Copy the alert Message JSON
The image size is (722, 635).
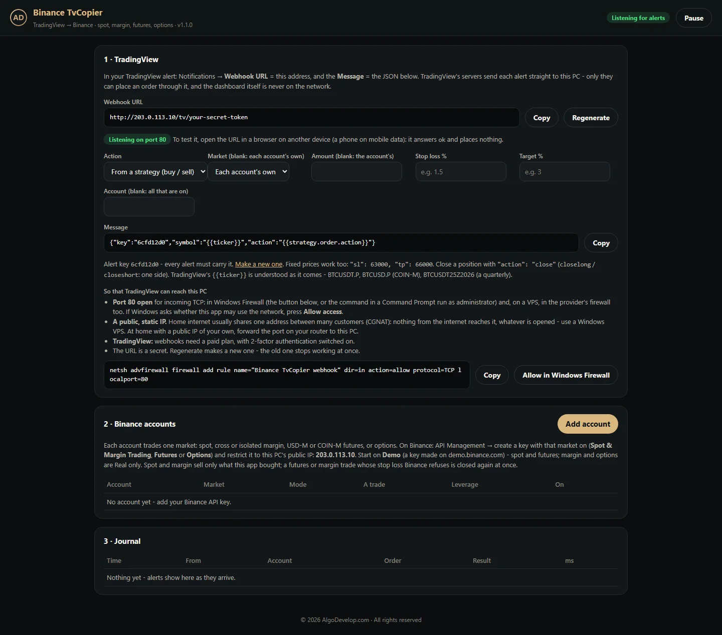click(x=601, y=243)
